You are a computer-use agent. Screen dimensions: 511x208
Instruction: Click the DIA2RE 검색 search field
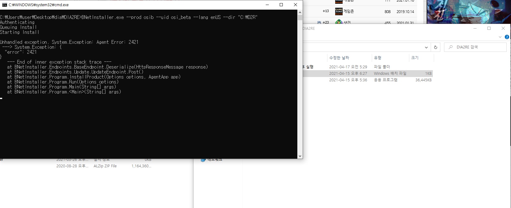[x=478, y=47]
